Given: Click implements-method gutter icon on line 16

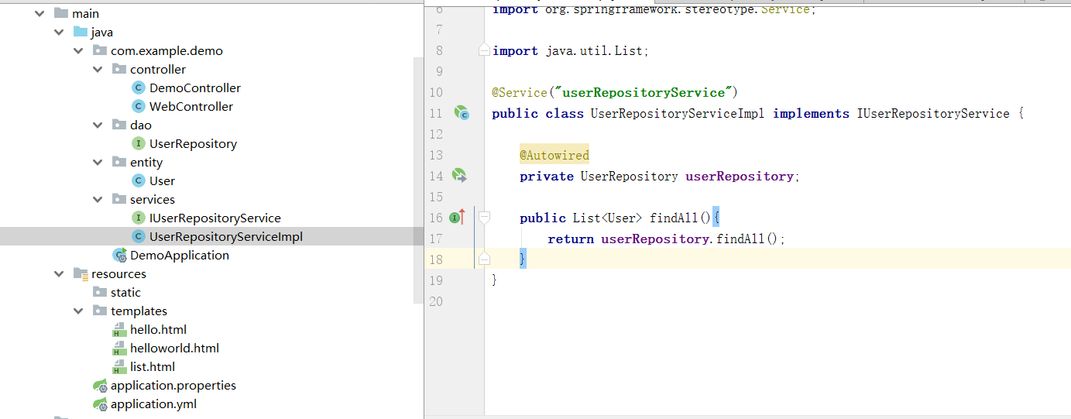Looking at the screenshot, I should [457, 218].
